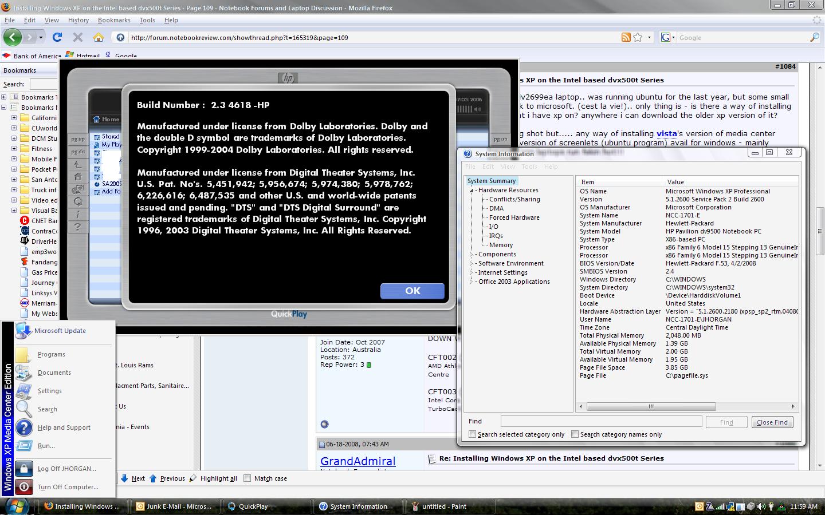Viewport: 825px width, 515px height.
Task: Click Highlight all in the find bar
Action: tap(213, 478)
